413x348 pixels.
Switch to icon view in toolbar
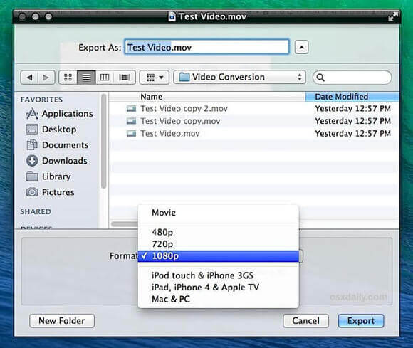pos(68,78)
